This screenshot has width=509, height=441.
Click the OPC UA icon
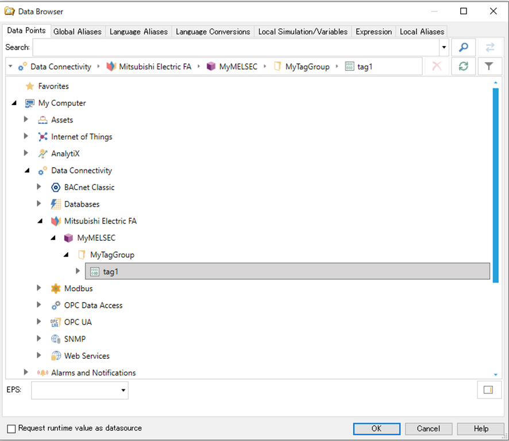click(x=56, y=322)
